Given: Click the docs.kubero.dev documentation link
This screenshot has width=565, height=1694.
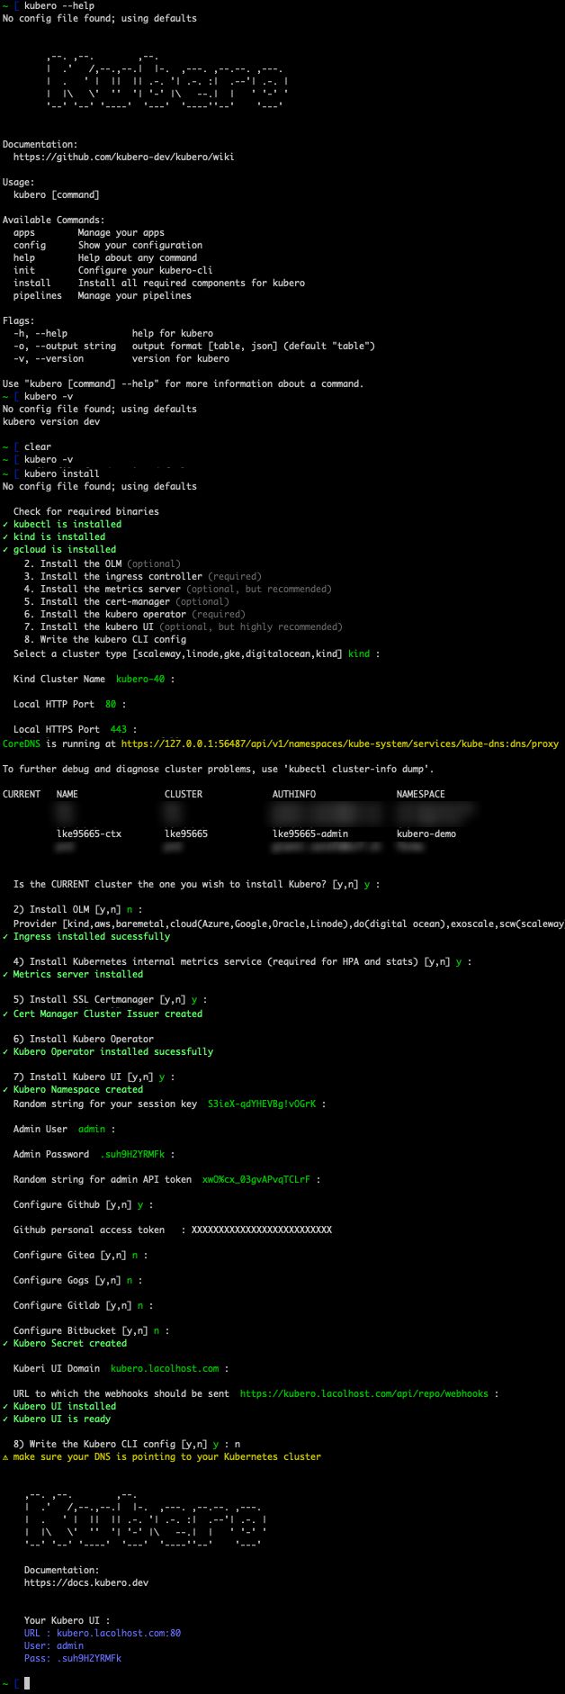Looking at the screenshot, I should [x=86, y=1582].
